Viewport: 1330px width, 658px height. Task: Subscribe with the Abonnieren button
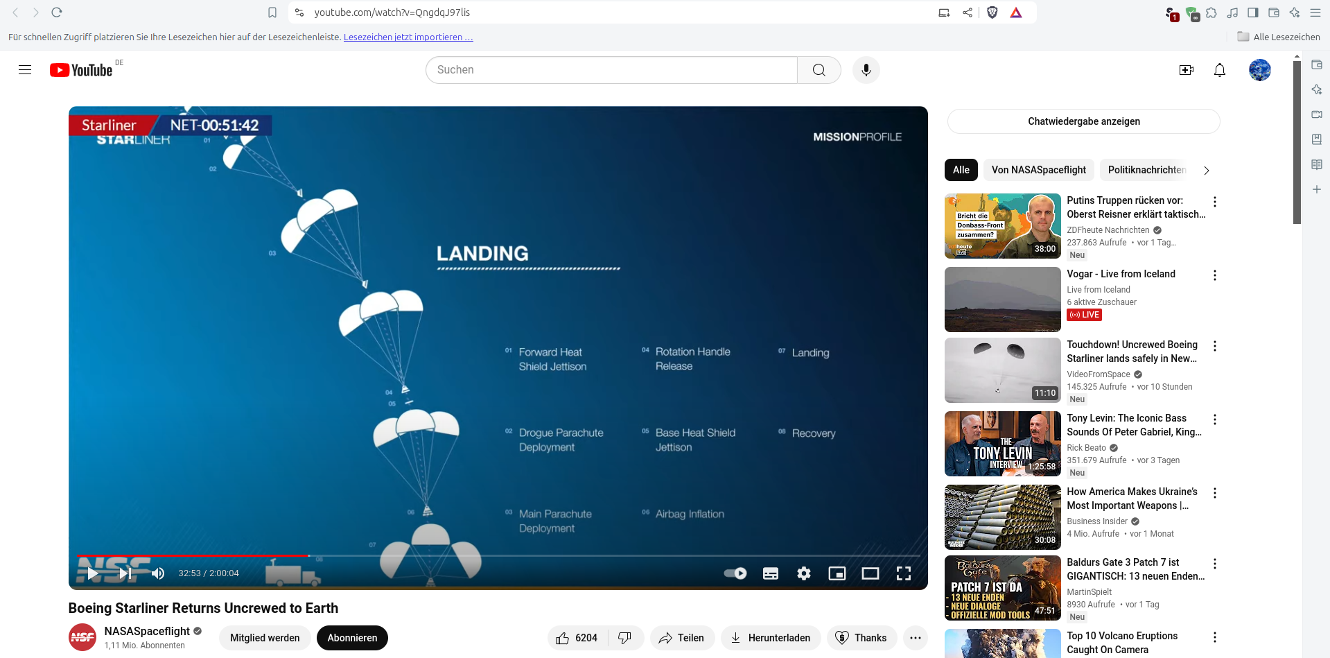(352, 638)
